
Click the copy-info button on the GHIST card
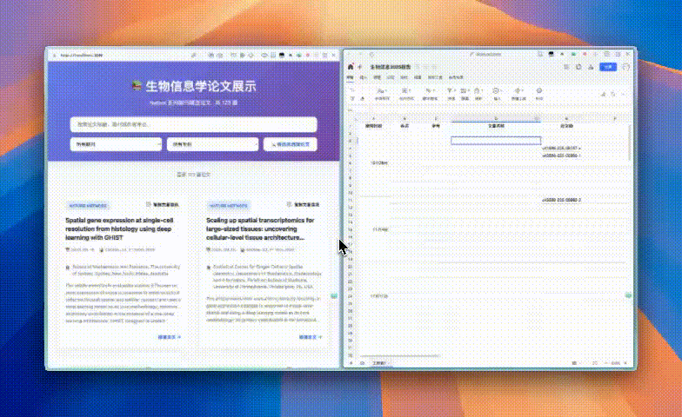tap(162, 204)
